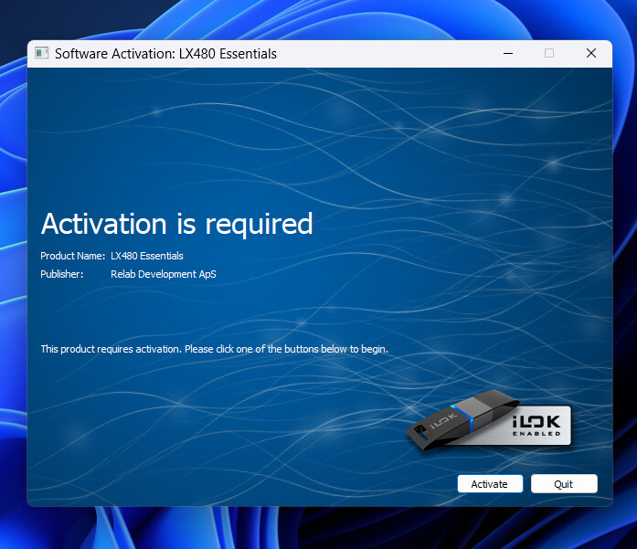Click the 'Publisher:' label

pyautogui.click(x=61, y=274)
